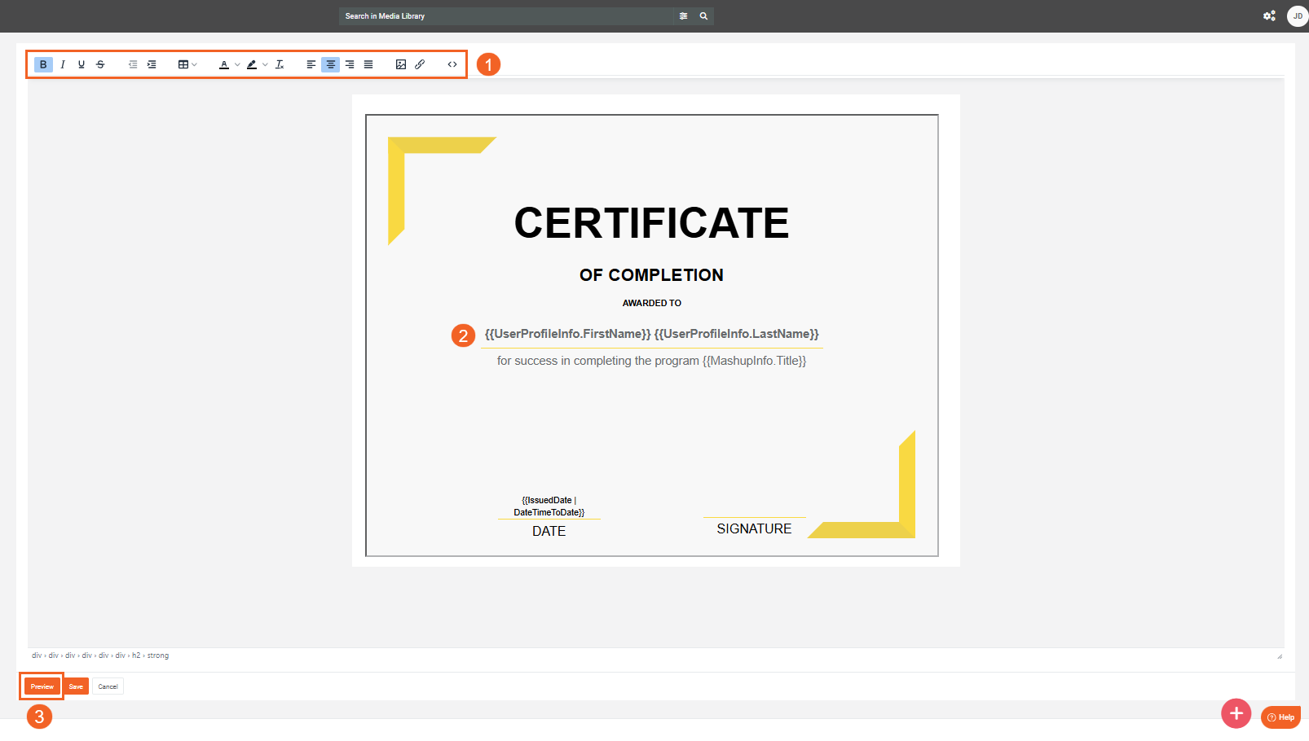Screen dimensions: 1309x741
Task: Align text to the left
Action: click(311, 64)
